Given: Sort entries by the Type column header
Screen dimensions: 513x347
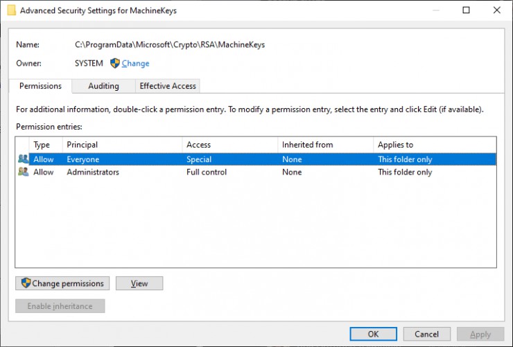Looking at the screenshot, I should click(46, 145).
